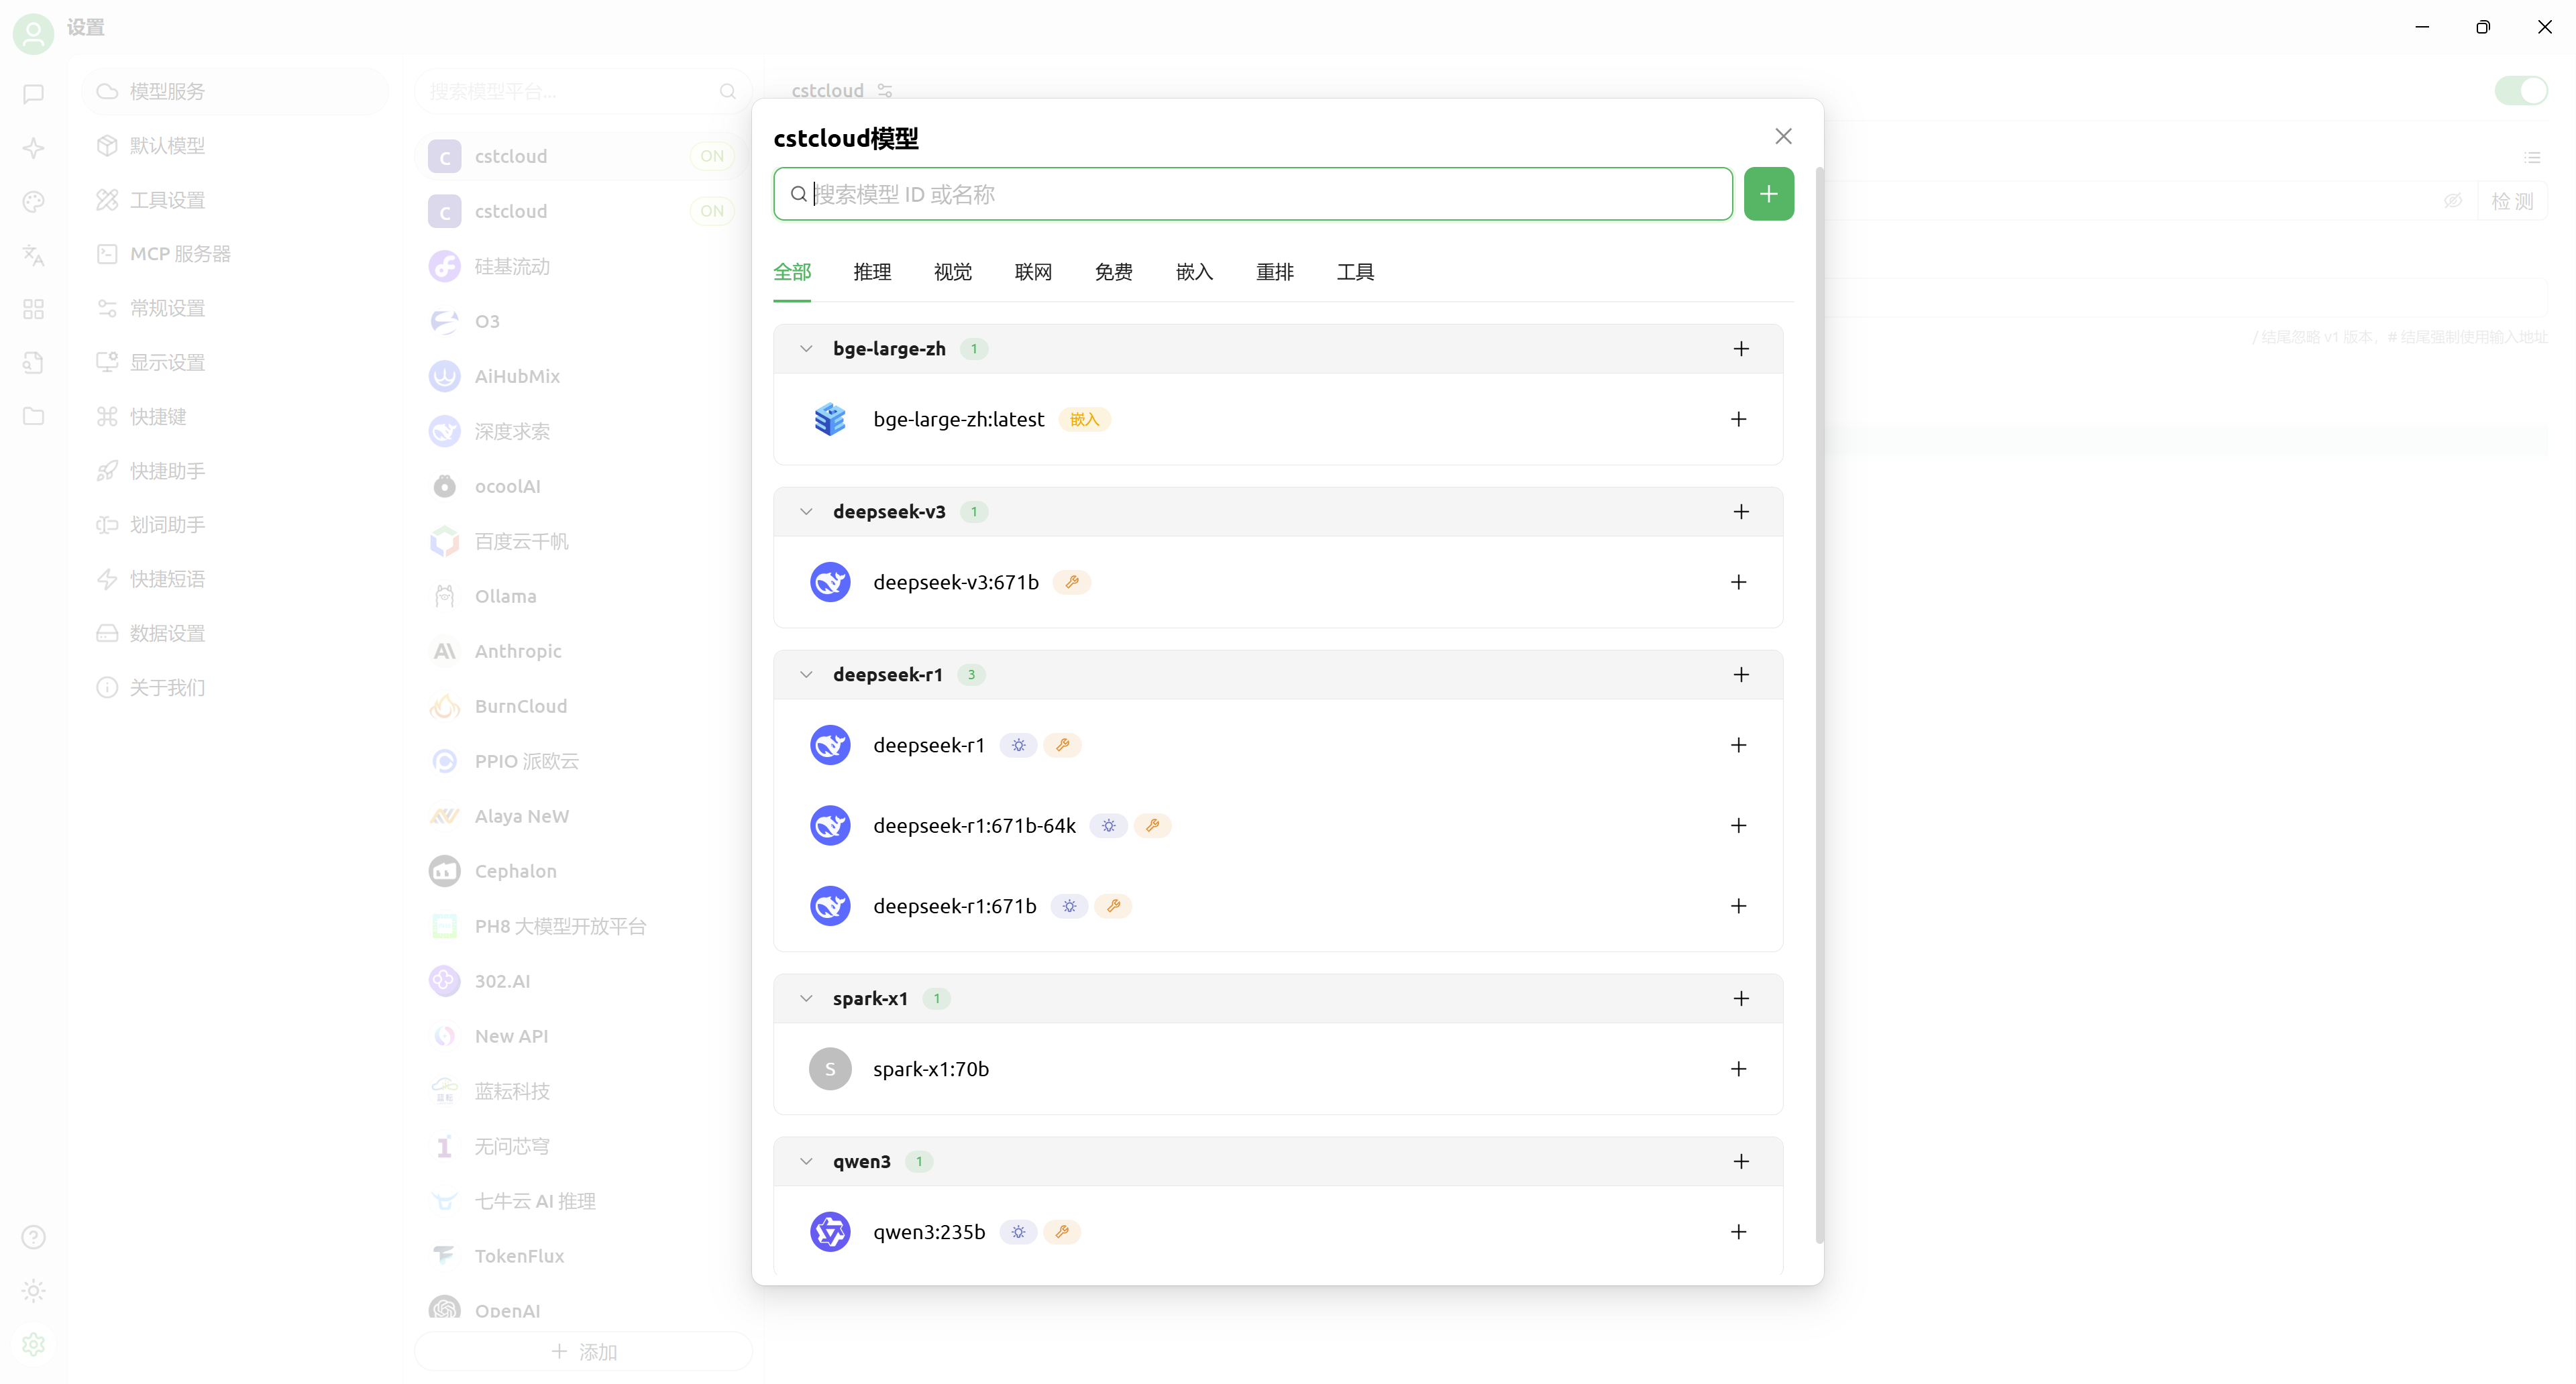Click the first cstcloud ON badge
This screenshot has height=1384, width=2576.
click(711, 156)
